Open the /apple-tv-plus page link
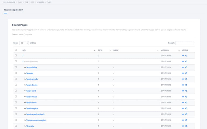This screenshot has height=129, width=207. point(32,109)
